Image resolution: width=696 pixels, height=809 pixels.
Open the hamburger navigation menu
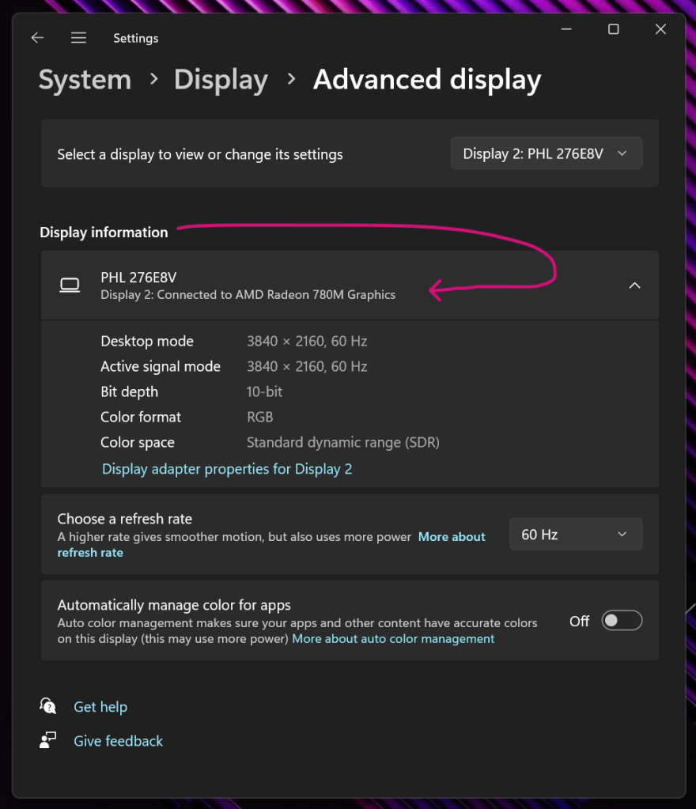tap(78, 38)
